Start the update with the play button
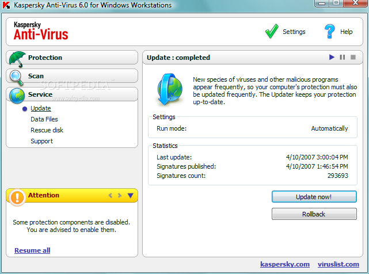This screenshot has height=274, width=369. pos(332,57)
